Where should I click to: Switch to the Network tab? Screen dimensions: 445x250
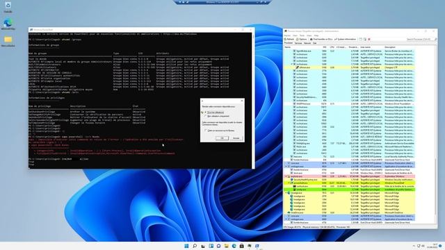pyautogui.click(x=307, y=43)
